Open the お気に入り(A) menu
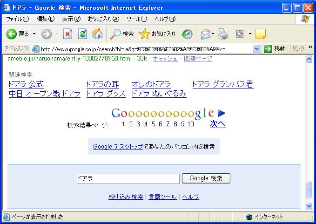The image size is (316, 224). tap(104, 19)
